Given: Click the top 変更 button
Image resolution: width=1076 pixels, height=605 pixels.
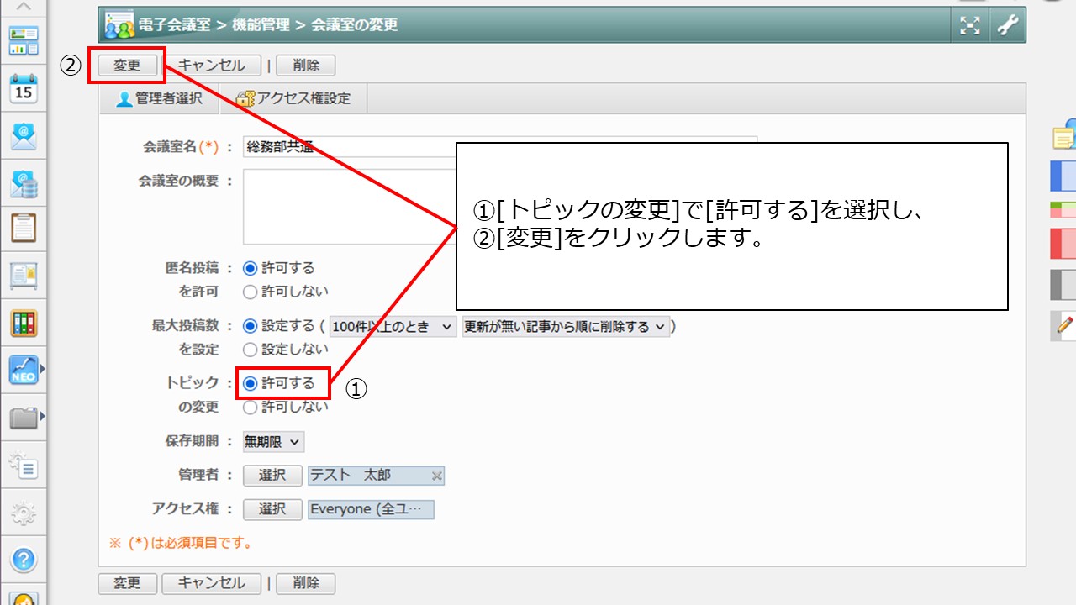Looking at the screenshot, I should (x=127, y=66).
